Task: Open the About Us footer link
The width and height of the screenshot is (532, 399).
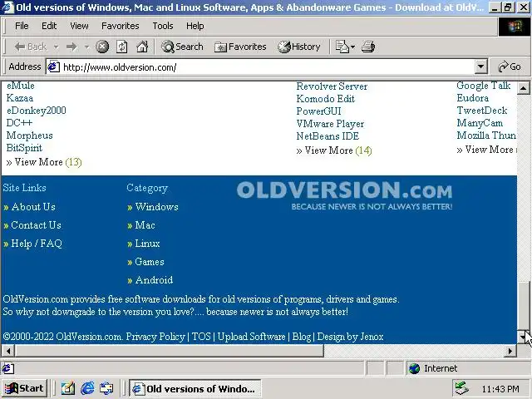Action: [x=33, y=207]
